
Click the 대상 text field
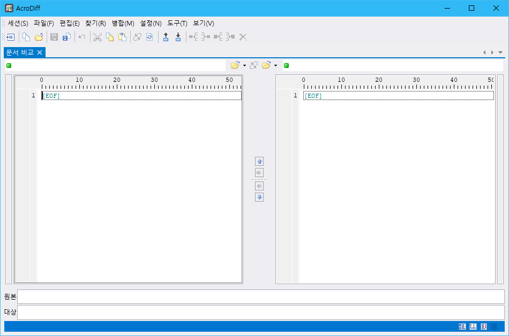[261, 312]
